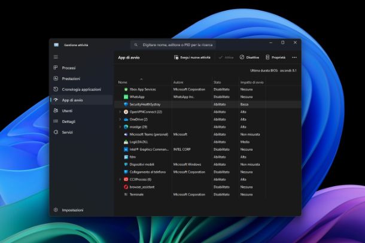365x243 pixels.
Task: Click the browser_assistant Opera icon
Action: (x=126, y=187)
